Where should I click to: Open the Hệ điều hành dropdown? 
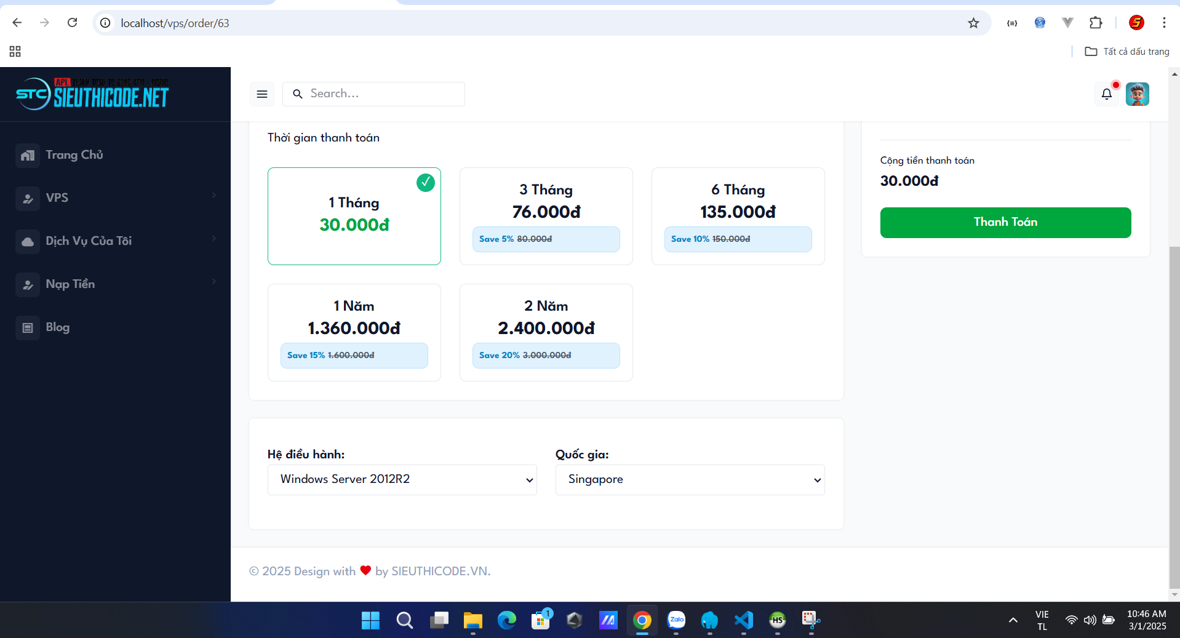pyautogui.click(x=402, y=480)
